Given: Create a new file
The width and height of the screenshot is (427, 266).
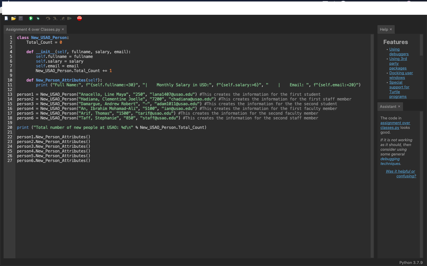Looking at the screenshot, I should click(x=6, y=18).
